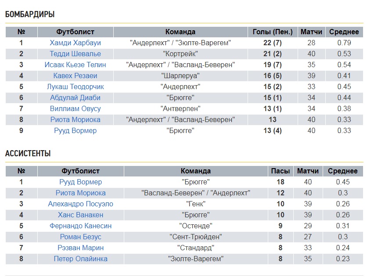Click the Петер Олайинка link
Screen dimensions: 367x277
click(x=80, y=259)
